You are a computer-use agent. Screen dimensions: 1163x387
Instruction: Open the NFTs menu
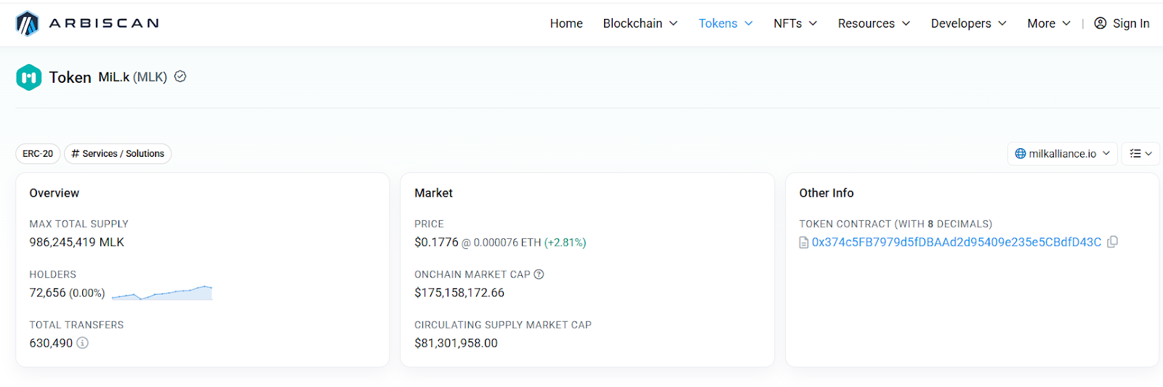point(795,23)
